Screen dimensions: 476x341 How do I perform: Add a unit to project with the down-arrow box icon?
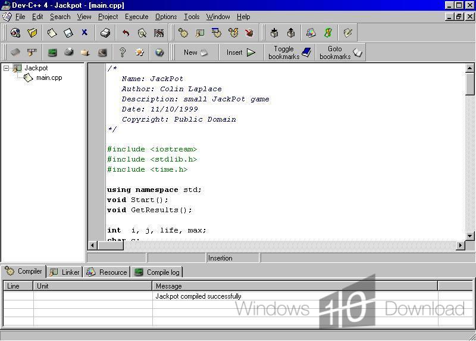click(x=274, y=33)
